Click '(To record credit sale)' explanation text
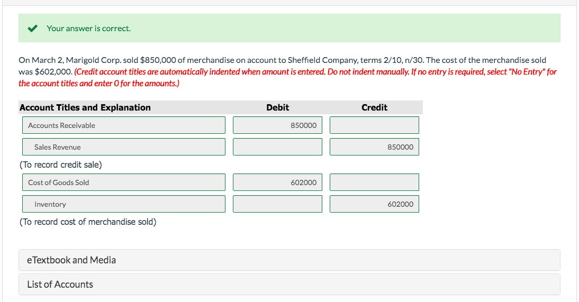The width and height of the screenshot is (579, 302). click(60, 164)
